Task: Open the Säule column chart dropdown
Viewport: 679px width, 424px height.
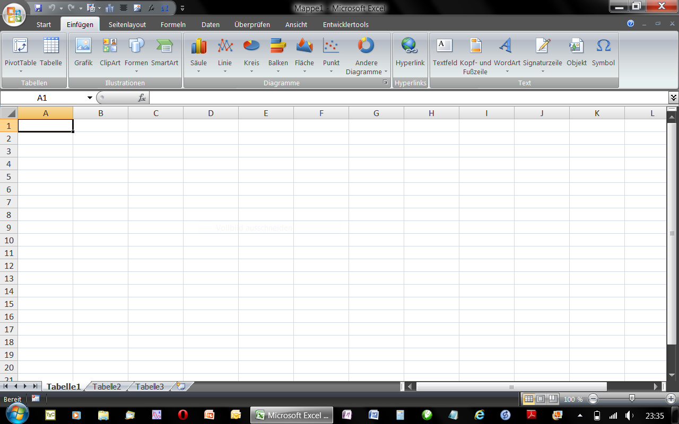Action: 198,55
